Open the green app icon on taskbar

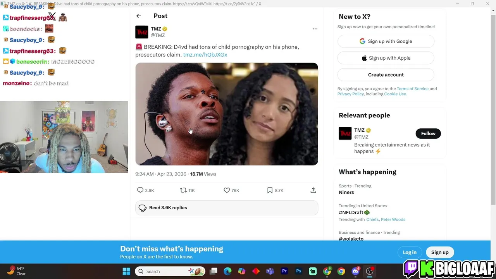(x=313, y=271)
